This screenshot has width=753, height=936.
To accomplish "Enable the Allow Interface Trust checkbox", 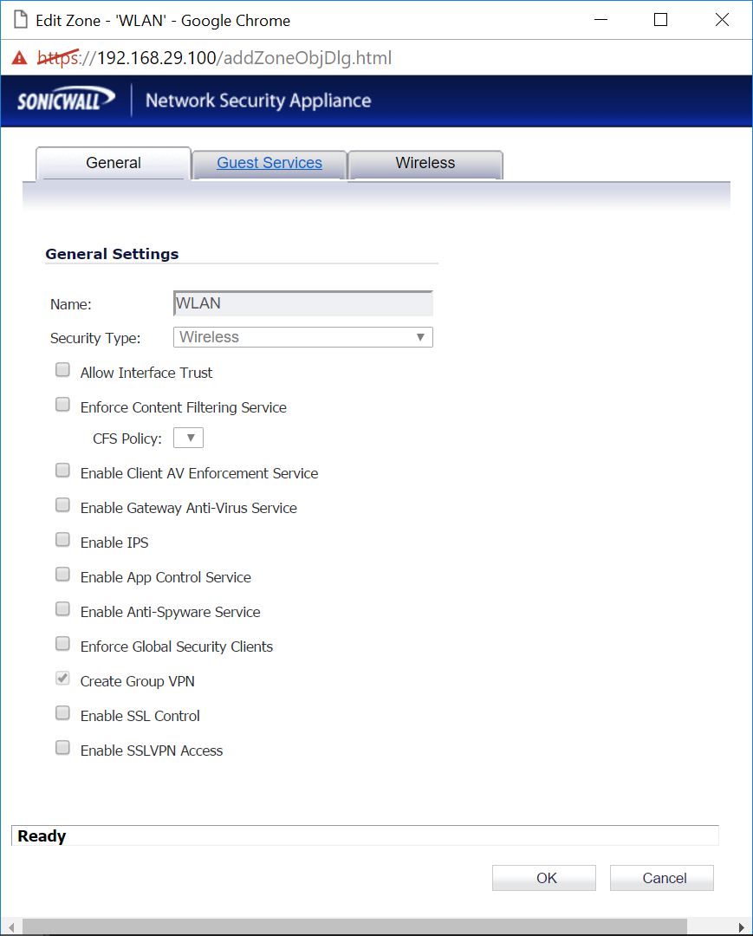I will (x=62, y=369).
